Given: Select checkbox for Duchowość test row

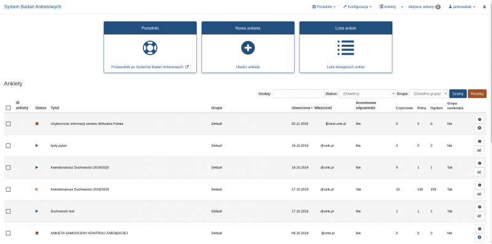Looking at the screenshot, I should click(8, 211).
